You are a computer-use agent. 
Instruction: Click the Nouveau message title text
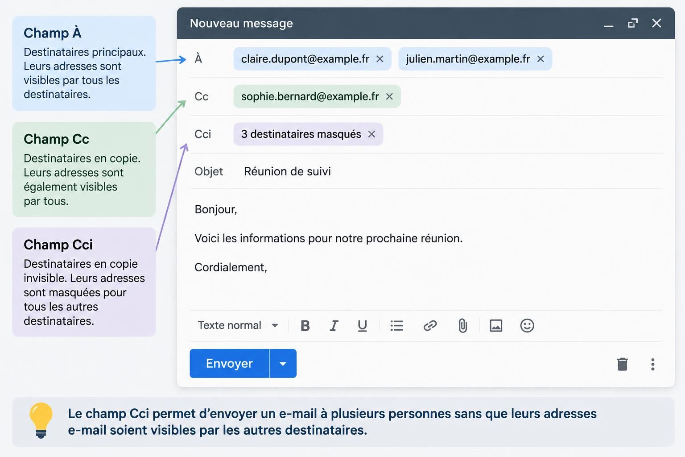coord(241,23)
